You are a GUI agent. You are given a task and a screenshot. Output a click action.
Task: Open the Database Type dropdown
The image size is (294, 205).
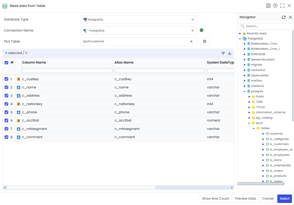(139, 19)
